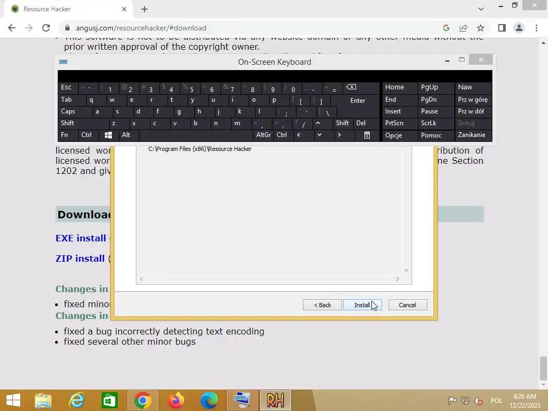Screen dimensions: 548x411
Task: Click Windows logo key on On-Screen Keyboard
Action: click(108, 135)
